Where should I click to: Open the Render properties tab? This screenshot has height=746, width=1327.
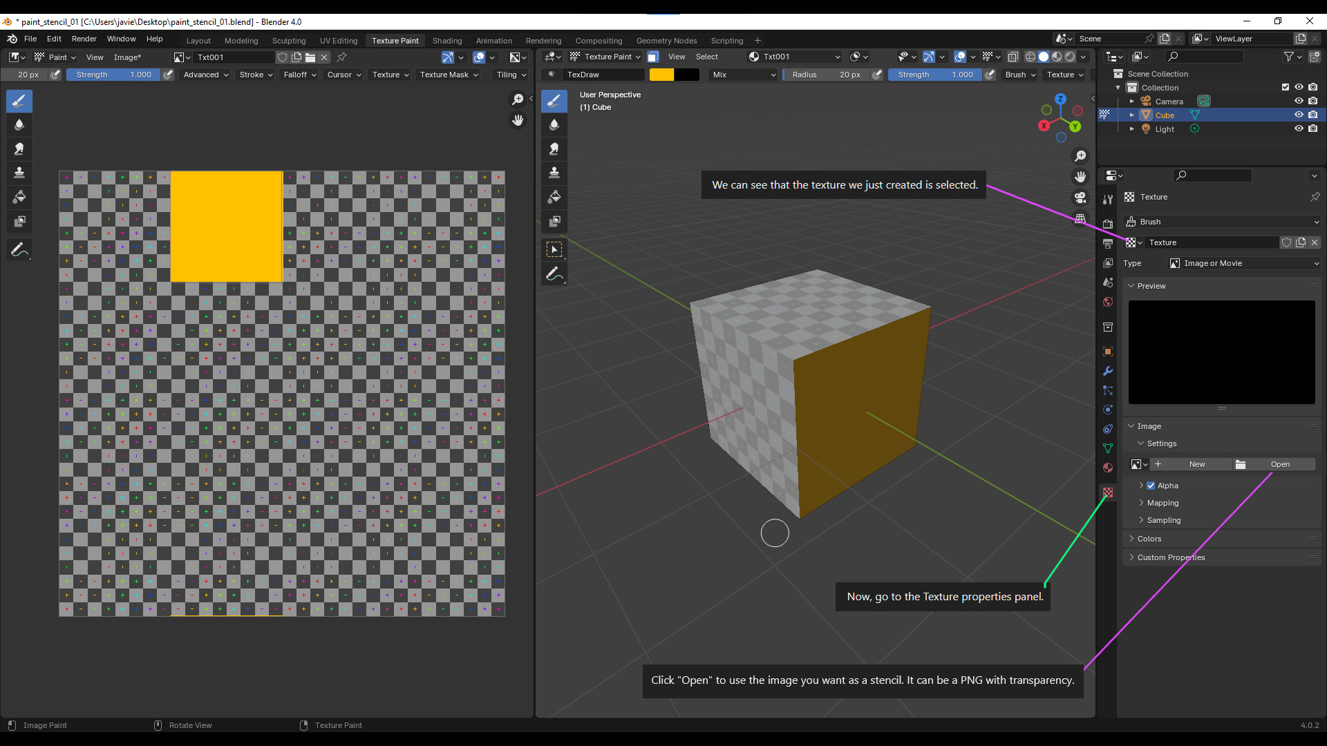[1108, 224]
